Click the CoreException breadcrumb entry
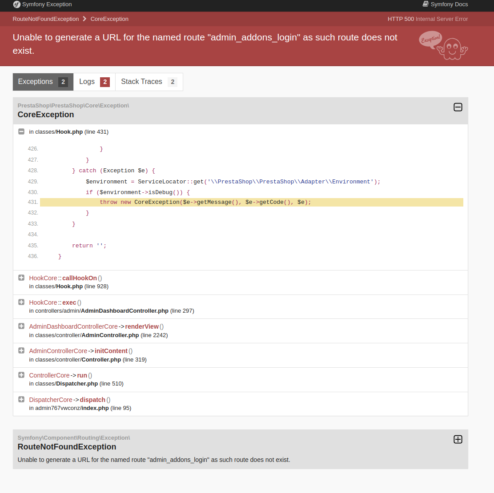Screen dimensions: 494x493 [109, 19]
